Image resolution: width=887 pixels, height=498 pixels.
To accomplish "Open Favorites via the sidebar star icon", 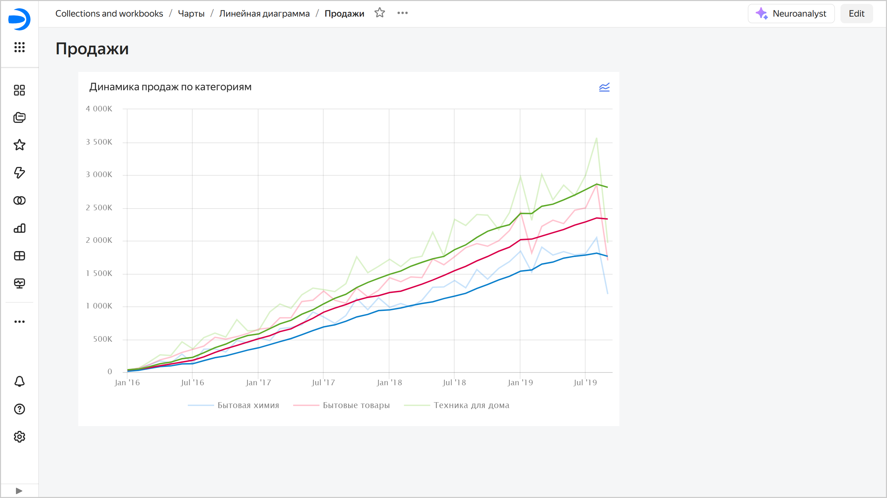I will pos(19,145).
